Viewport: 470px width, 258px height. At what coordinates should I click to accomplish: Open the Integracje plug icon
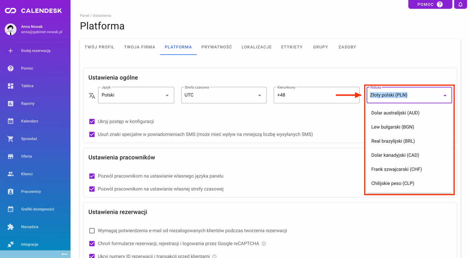pyautogui.click(x=10, y=244)
